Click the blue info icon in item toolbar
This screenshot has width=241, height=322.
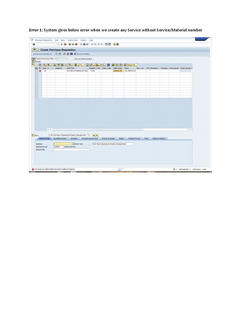tap(108, 65)
